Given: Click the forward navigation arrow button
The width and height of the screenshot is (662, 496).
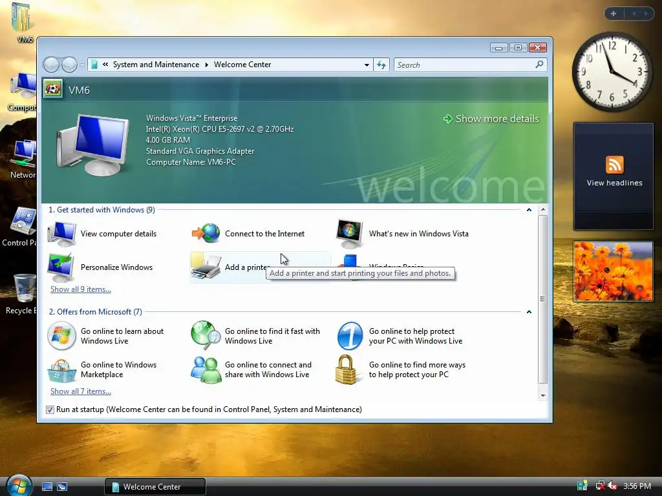Looking at the screenshot, I should tap(69, 65).
